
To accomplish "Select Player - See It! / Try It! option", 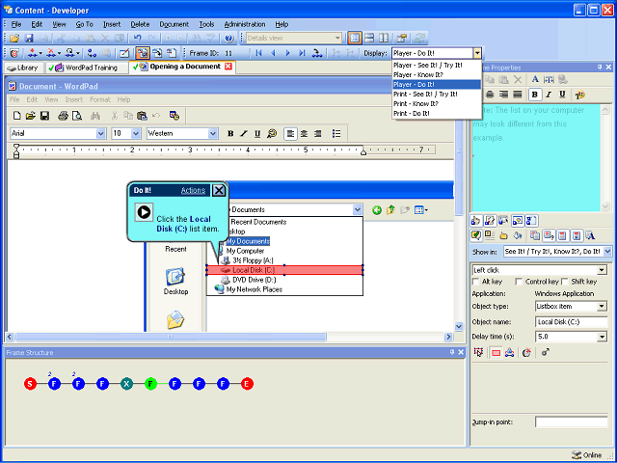I will [x=436, y=66].
